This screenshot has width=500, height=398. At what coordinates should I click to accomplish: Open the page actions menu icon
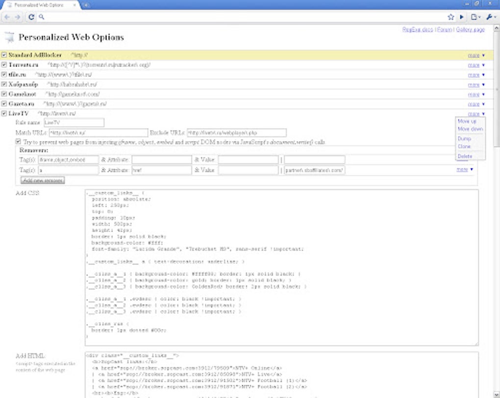[x=474, y=17]
